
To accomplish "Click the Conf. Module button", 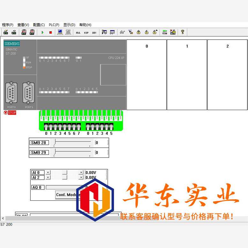I will tap(68, 195).
